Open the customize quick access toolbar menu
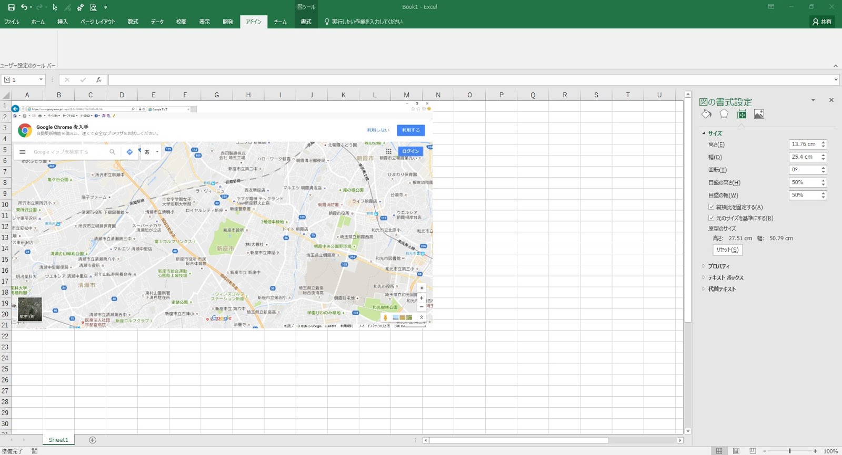 [x=105, y=7]
